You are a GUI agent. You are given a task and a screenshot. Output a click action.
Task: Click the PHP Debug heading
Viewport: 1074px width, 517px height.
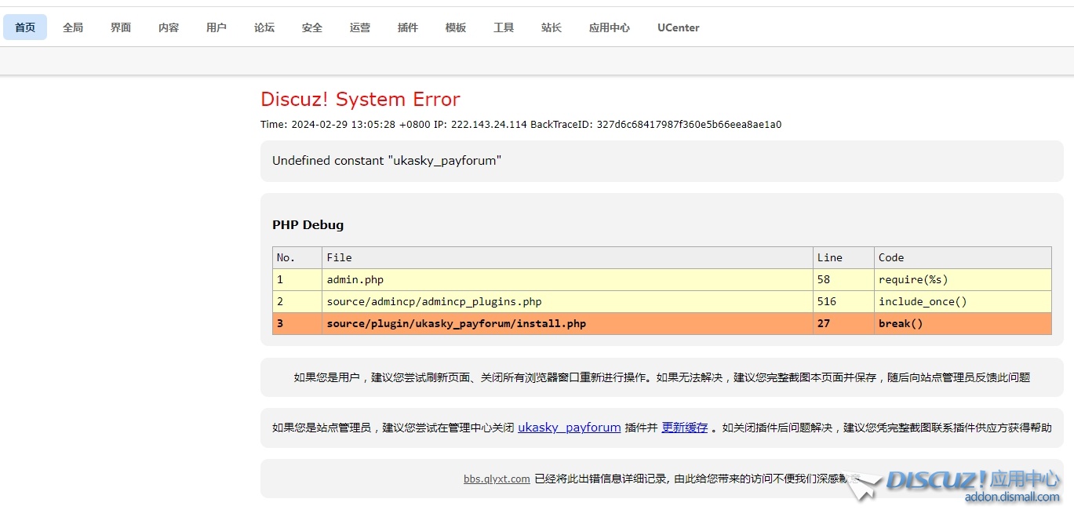click(308, 225)
